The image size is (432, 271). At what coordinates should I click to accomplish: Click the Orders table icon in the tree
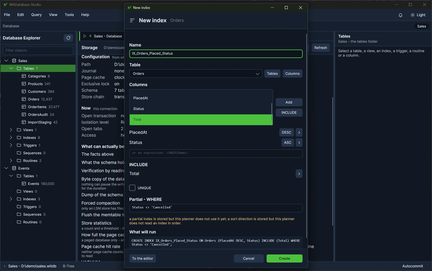(24, 99)
